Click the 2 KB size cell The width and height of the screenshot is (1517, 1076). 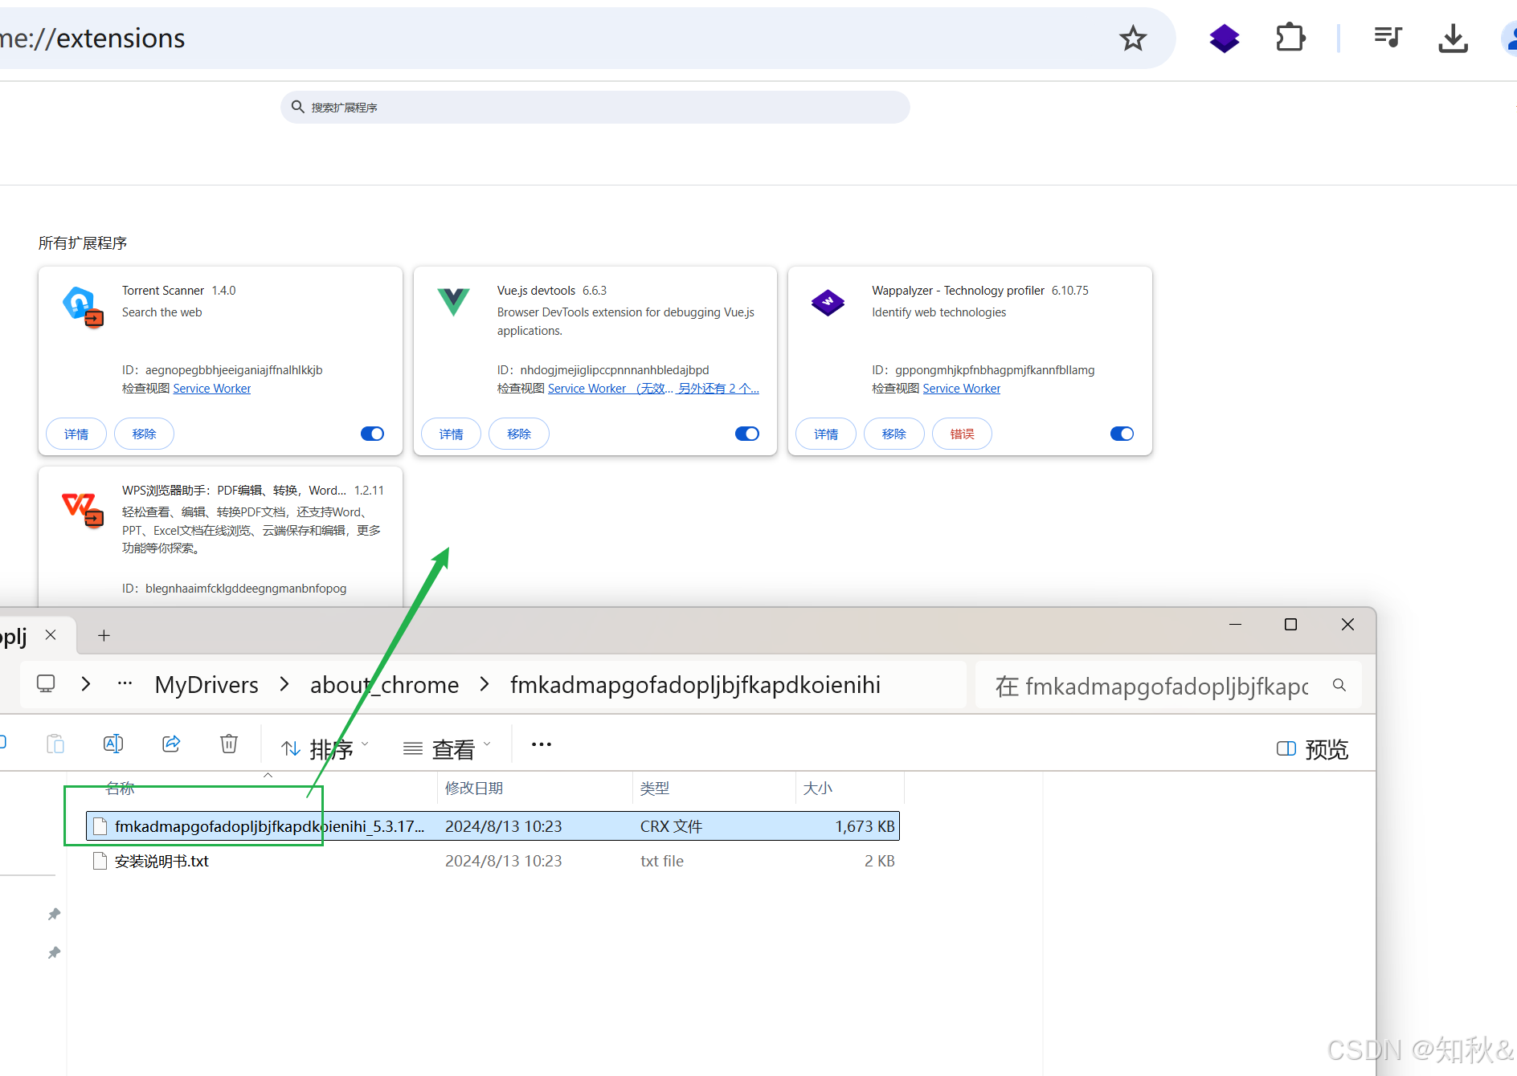(879, 861)
